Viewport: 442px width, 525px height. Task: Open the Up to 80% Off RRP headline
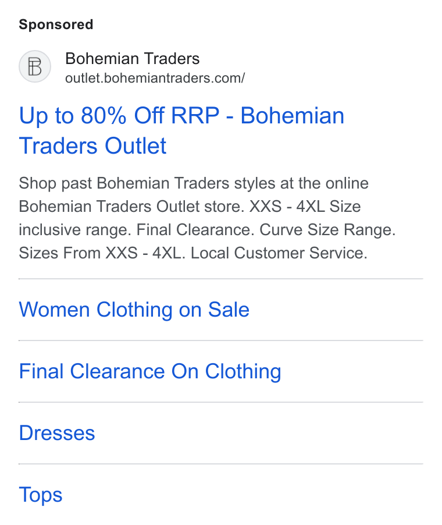(181, 130)
